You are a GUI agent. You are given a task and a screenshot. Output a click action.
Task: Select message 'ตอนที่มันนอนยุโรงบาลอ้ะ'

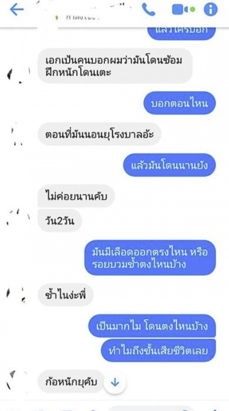coord(100,134)
